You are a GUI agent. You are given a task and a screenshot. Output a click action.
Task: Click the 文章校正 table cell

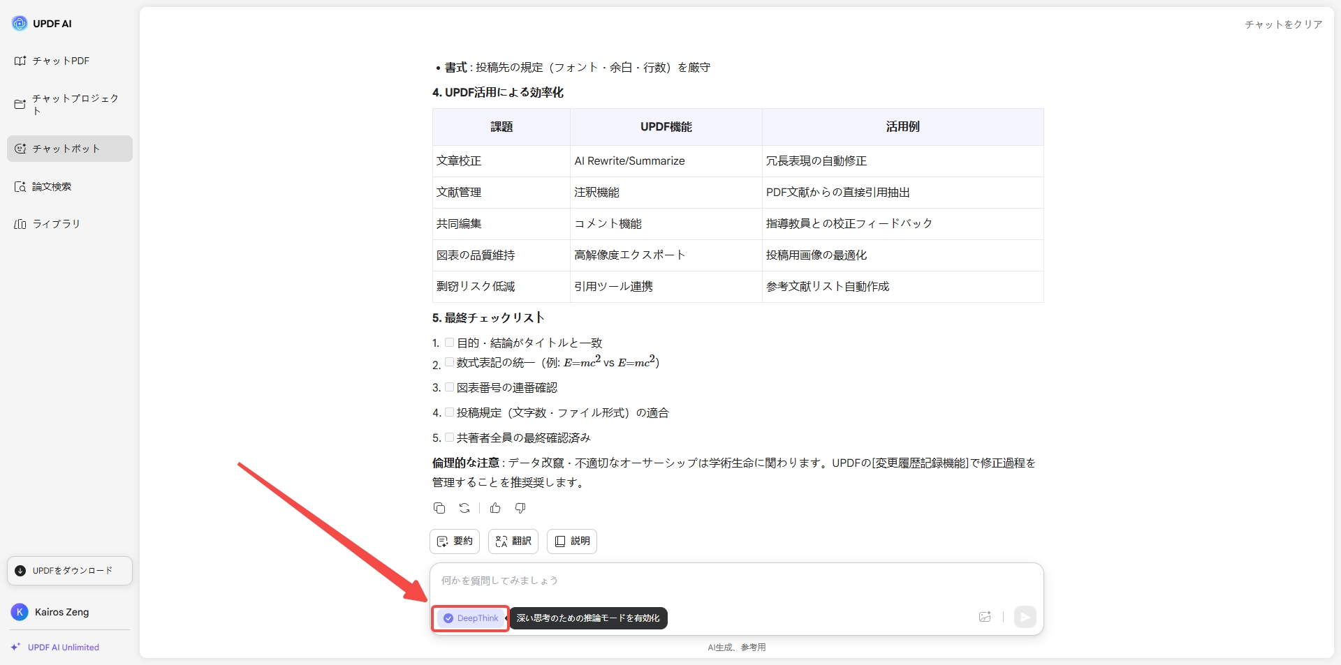(501, 161)
